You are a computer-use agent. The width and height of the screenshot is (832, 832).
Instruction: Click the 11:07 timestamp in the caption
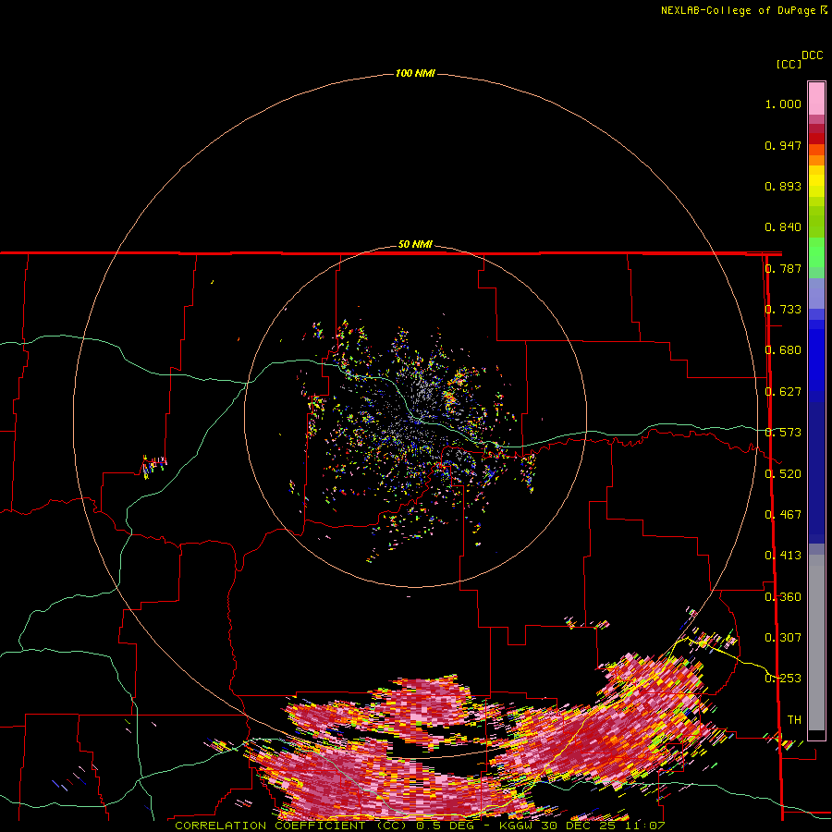[x=645, y=826]
